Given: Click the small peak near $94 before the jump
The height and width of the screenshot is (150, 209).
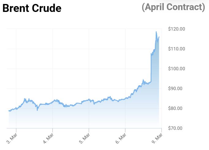Looking at the screenshot, I should [143, 80].
